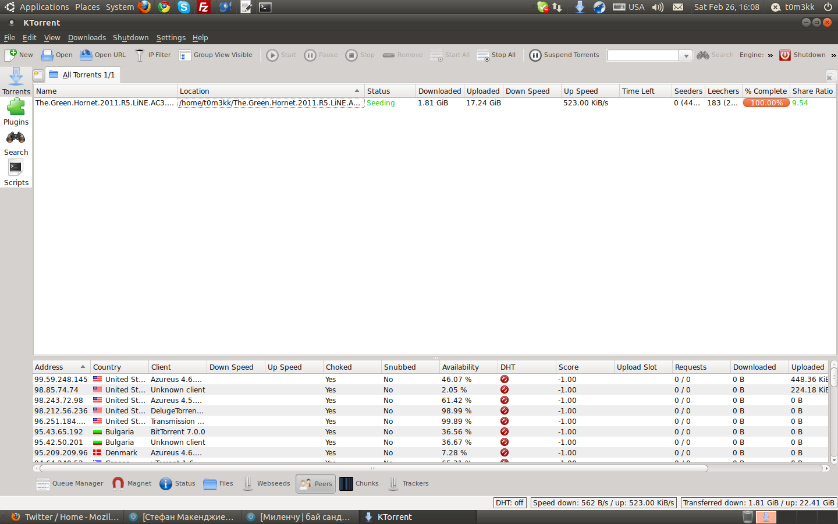Open the Trackers panel tab
The image size is (838, 524).
point(408,484)
